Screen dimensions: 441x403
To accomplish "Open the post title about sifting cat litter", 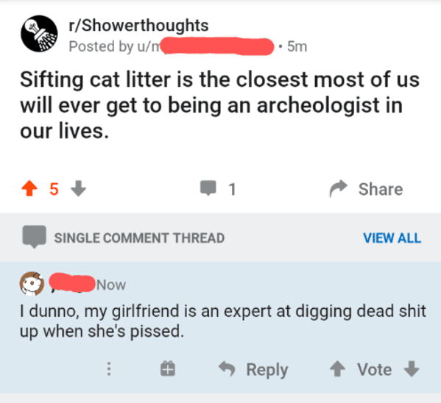I will click(219, 105).
